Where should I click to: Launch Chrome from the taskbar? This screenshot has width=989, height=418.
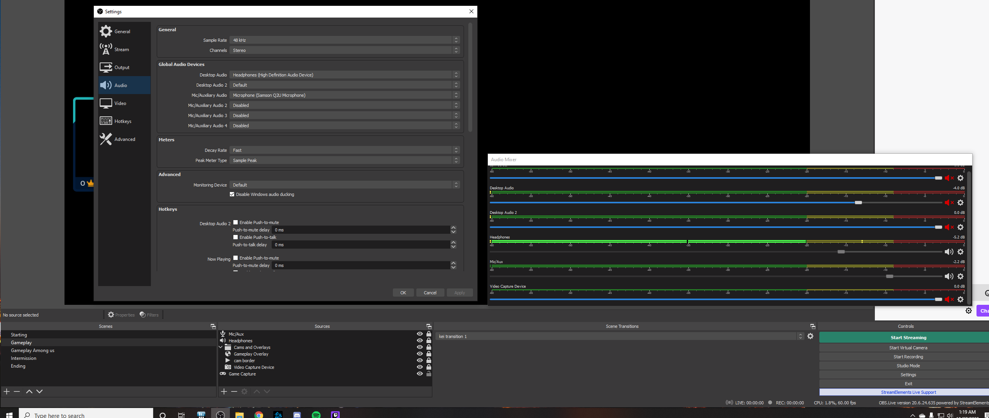click(259, 414)
